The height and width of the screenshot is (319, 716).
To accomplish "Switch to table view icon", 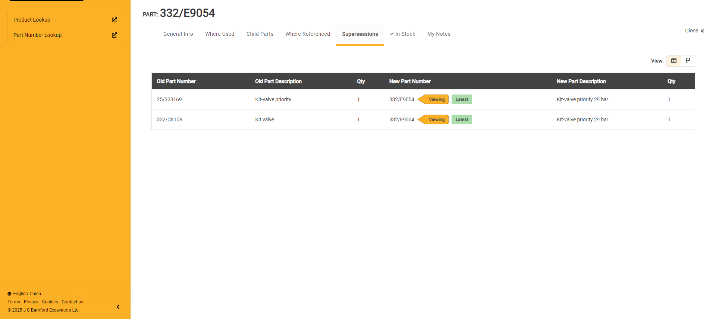I will pyautogui.click(x=673, y=61).
